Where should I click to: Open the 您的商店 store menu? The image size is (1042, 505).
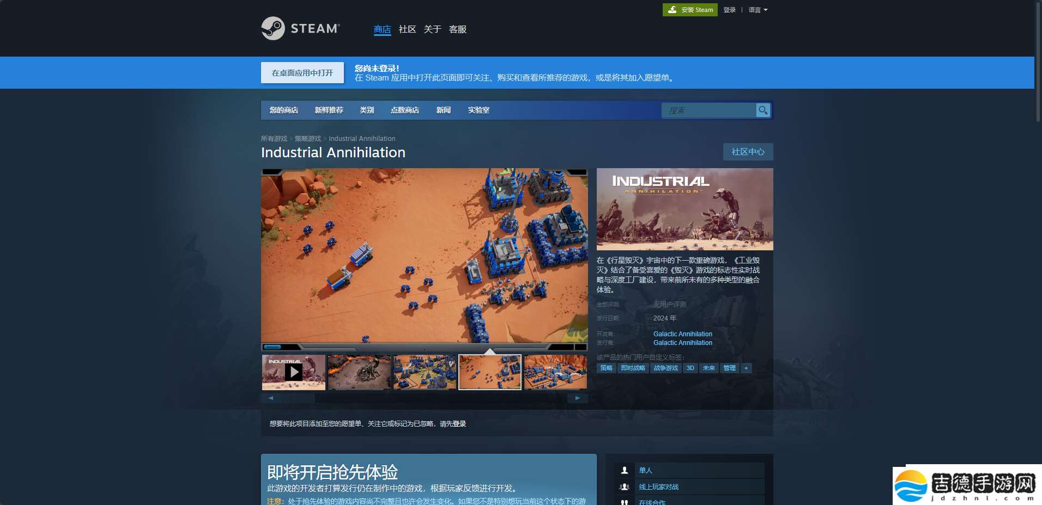(x=283, y=110)
